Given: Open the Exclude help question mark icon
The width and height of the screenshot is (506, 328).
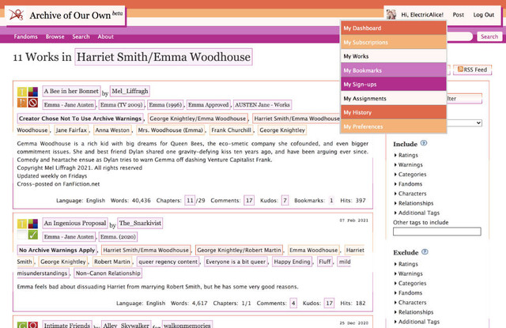Looking at the screenshot, I should (425, 252).
